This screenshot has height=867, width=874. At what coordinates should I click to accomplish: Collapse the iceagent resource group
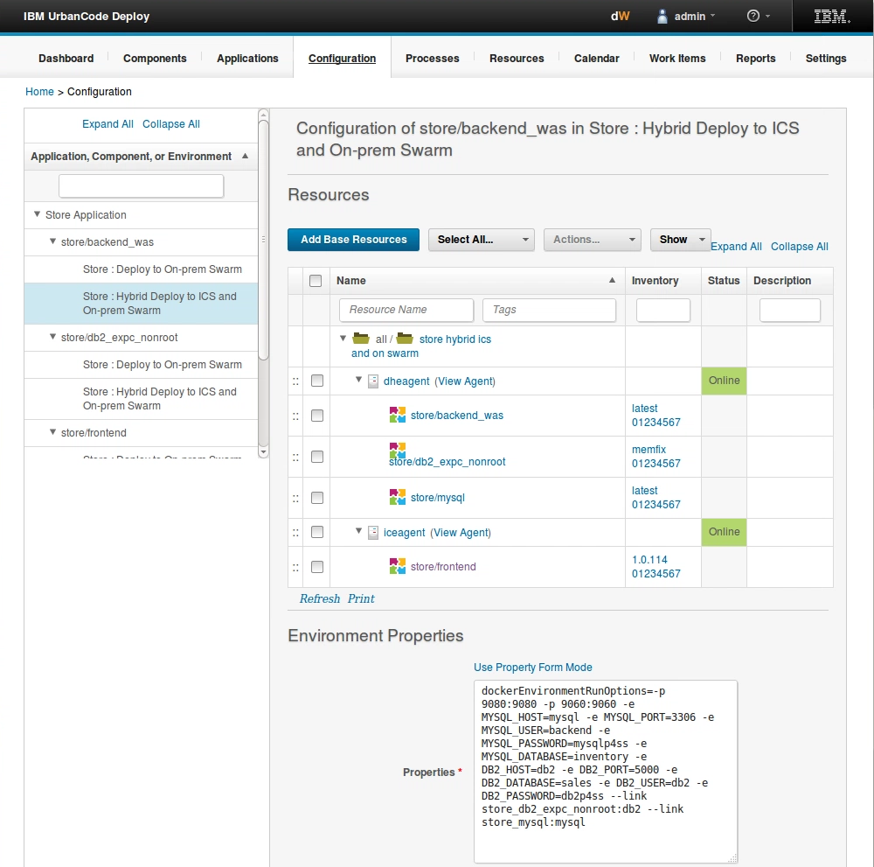coord(359,531)
